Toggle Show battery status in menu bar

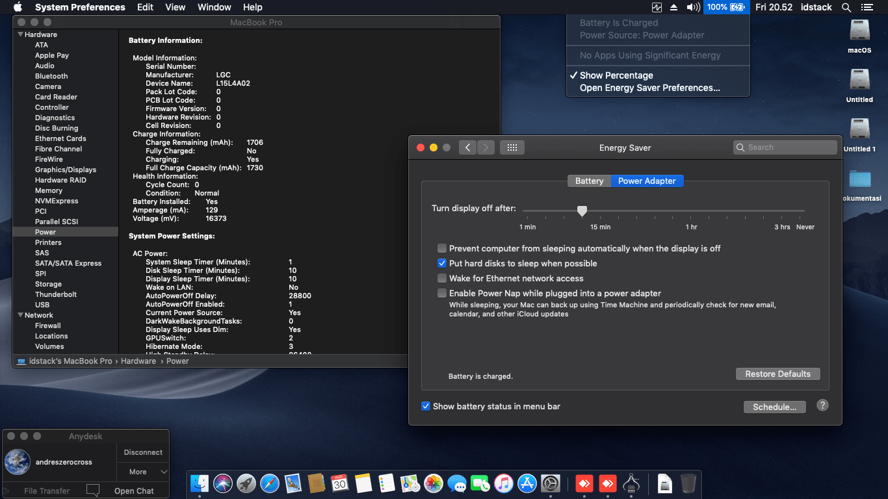pos(426,406)
